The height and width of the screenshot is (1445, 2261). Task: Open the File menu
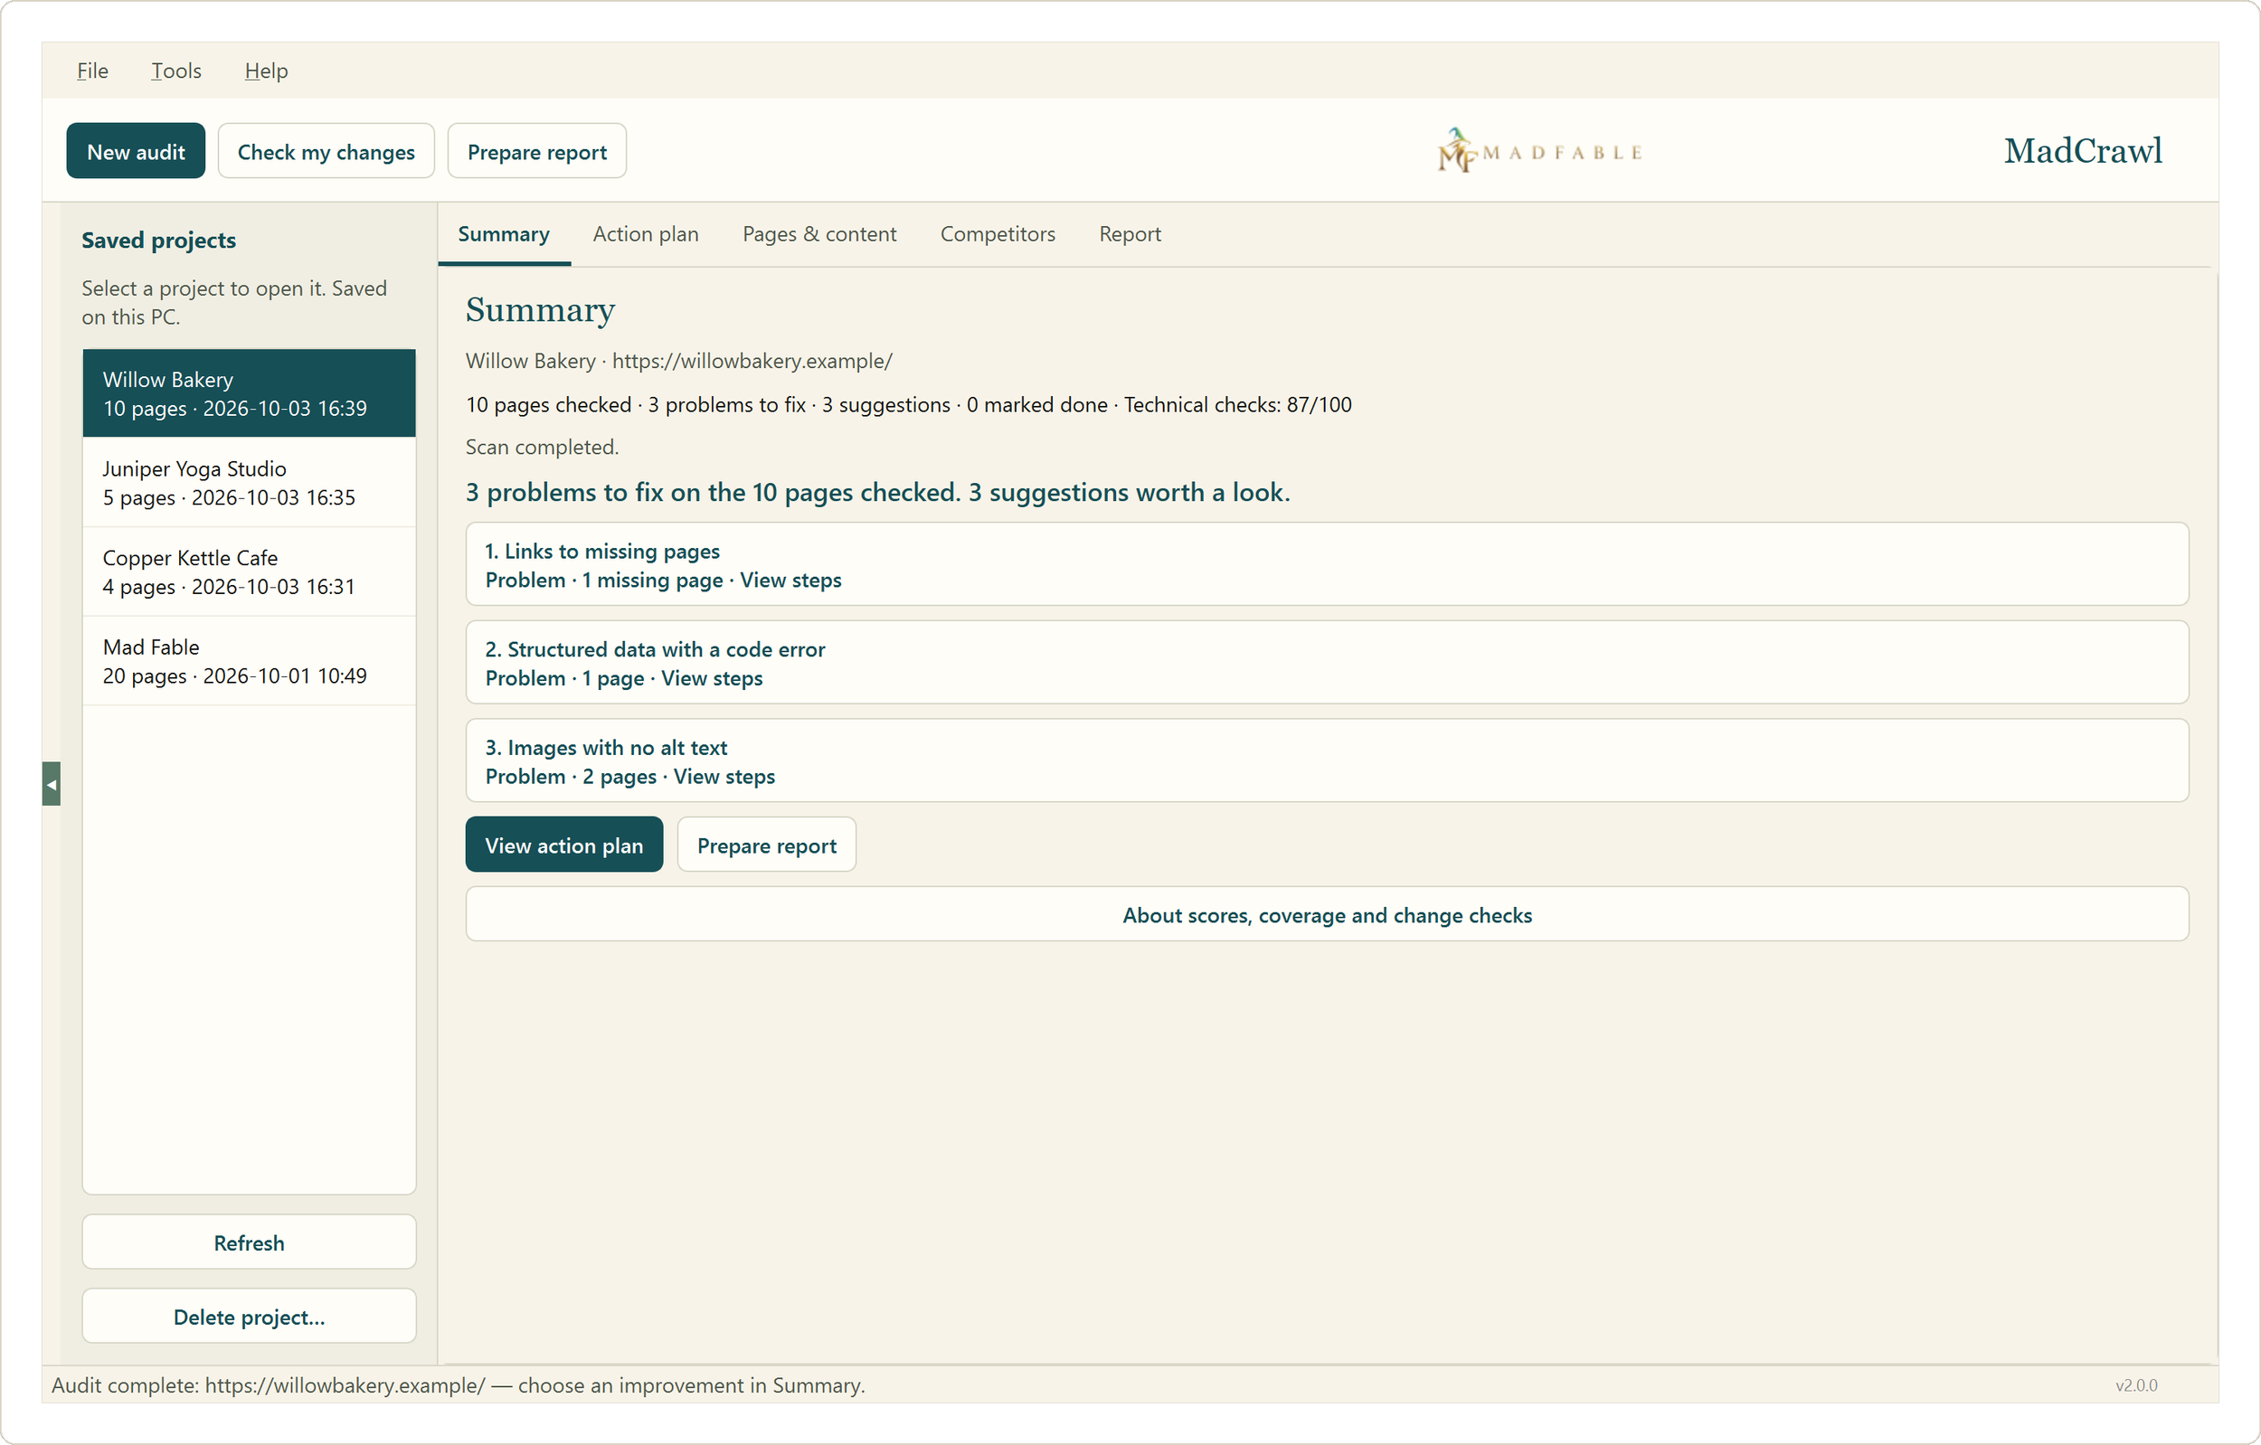(x=92, y=71)
